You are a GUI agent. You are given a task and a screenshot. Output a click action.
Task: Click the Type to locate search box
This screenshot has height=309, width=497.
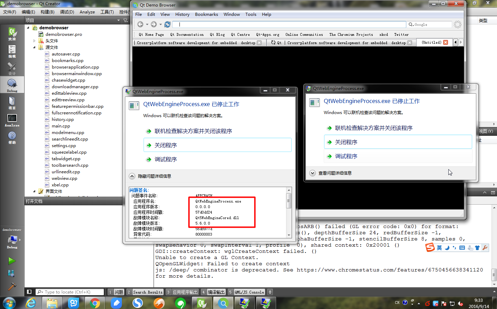pos(70,292)
